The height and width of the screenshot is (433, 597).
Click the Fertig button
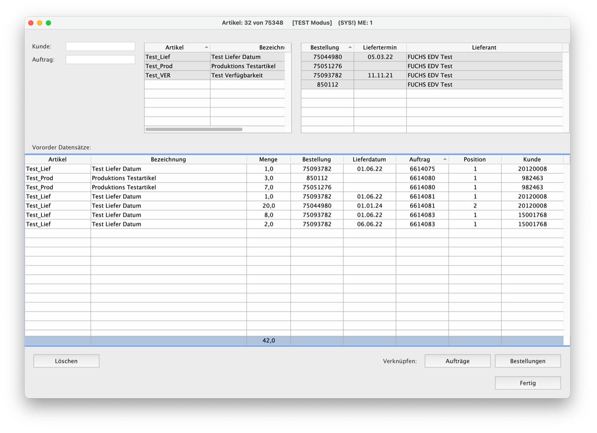coord(527,383)
